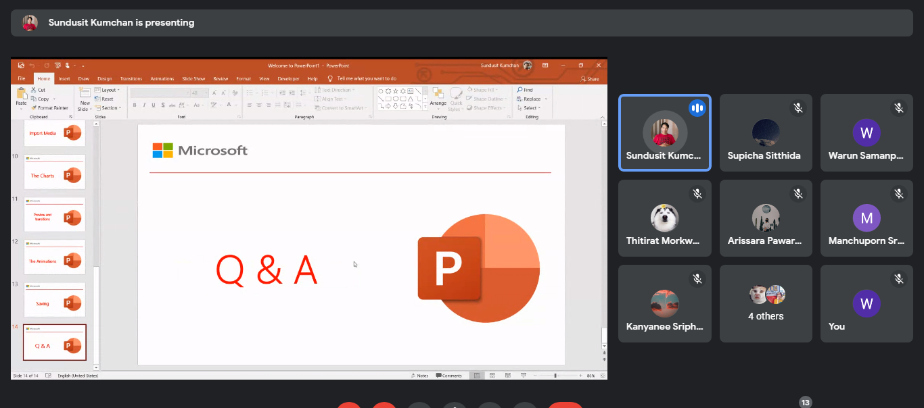Viewport: 924px width, 408px height.
Task: Expand the shapes gallery More arrow
Action: (x=427, y=107)
